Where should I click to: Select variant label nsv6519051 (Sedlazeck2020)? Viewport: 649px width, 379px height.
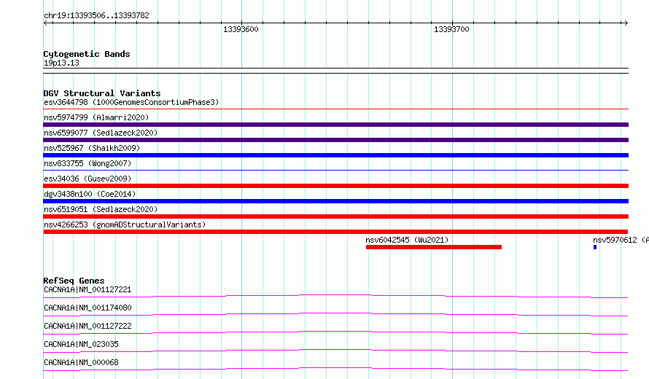pos(101,209)
